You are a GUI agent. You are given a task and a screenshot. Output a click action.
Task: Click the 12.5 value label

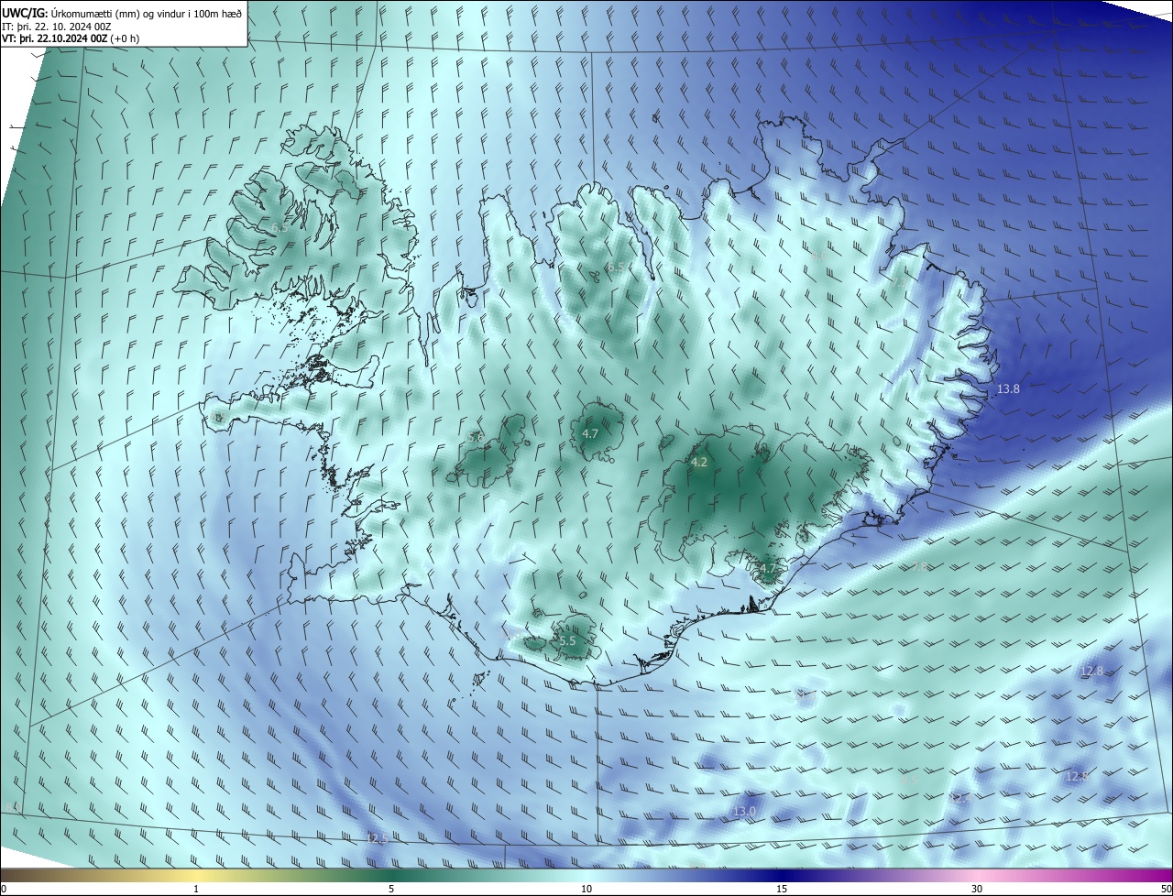tap(377, 838)
